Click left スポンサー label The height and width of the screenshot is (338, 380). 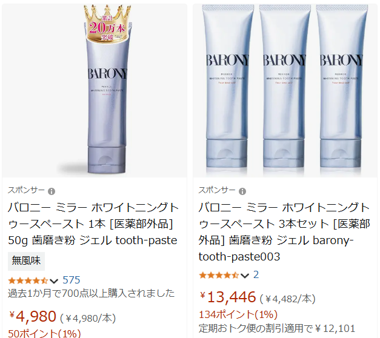coord(26,190)
